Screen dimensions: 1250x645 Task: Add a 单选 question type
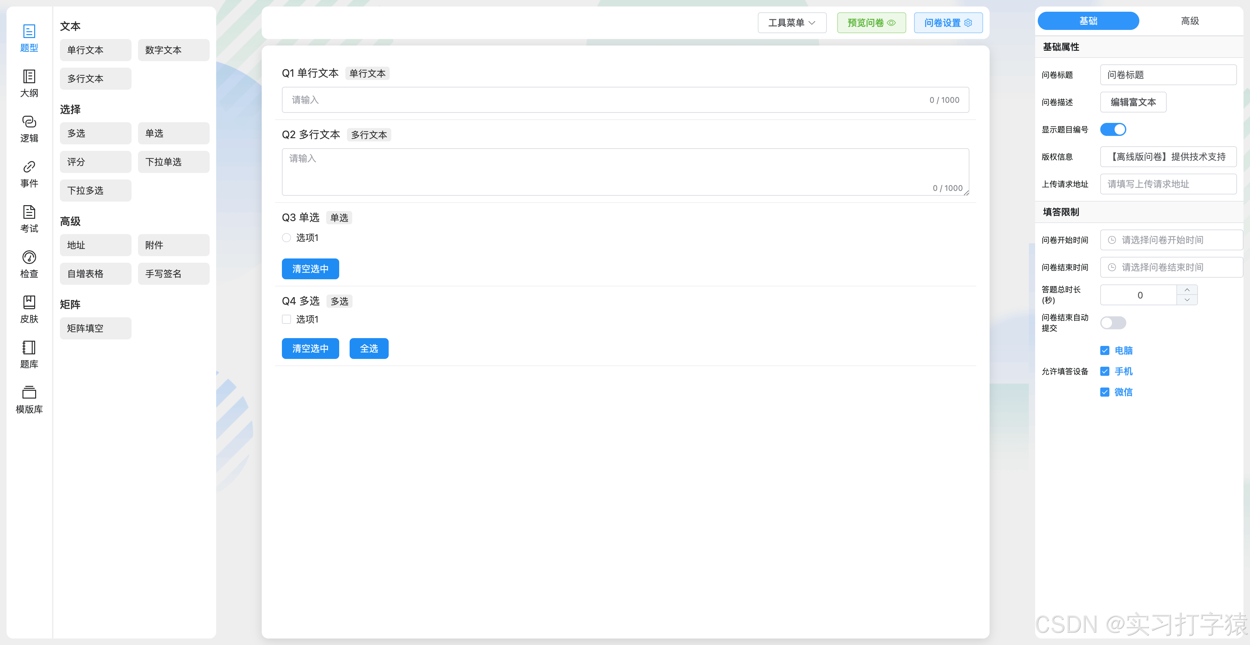[x=174, y=133]
